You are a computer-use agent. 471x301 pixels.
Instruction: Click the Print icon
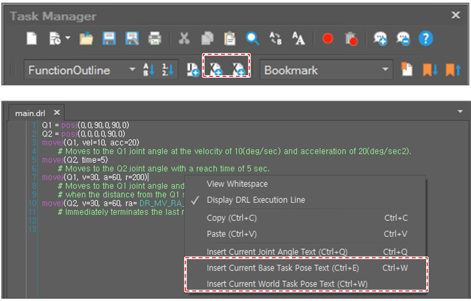[155, 39]
